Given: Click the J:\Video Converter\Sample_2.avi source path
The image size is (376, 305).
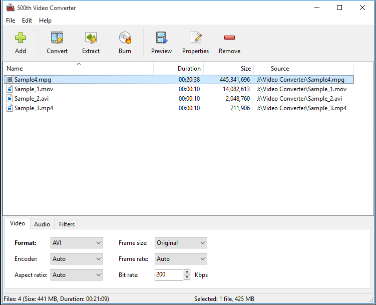Looking at the screenshot, I should tap(299, 99).
